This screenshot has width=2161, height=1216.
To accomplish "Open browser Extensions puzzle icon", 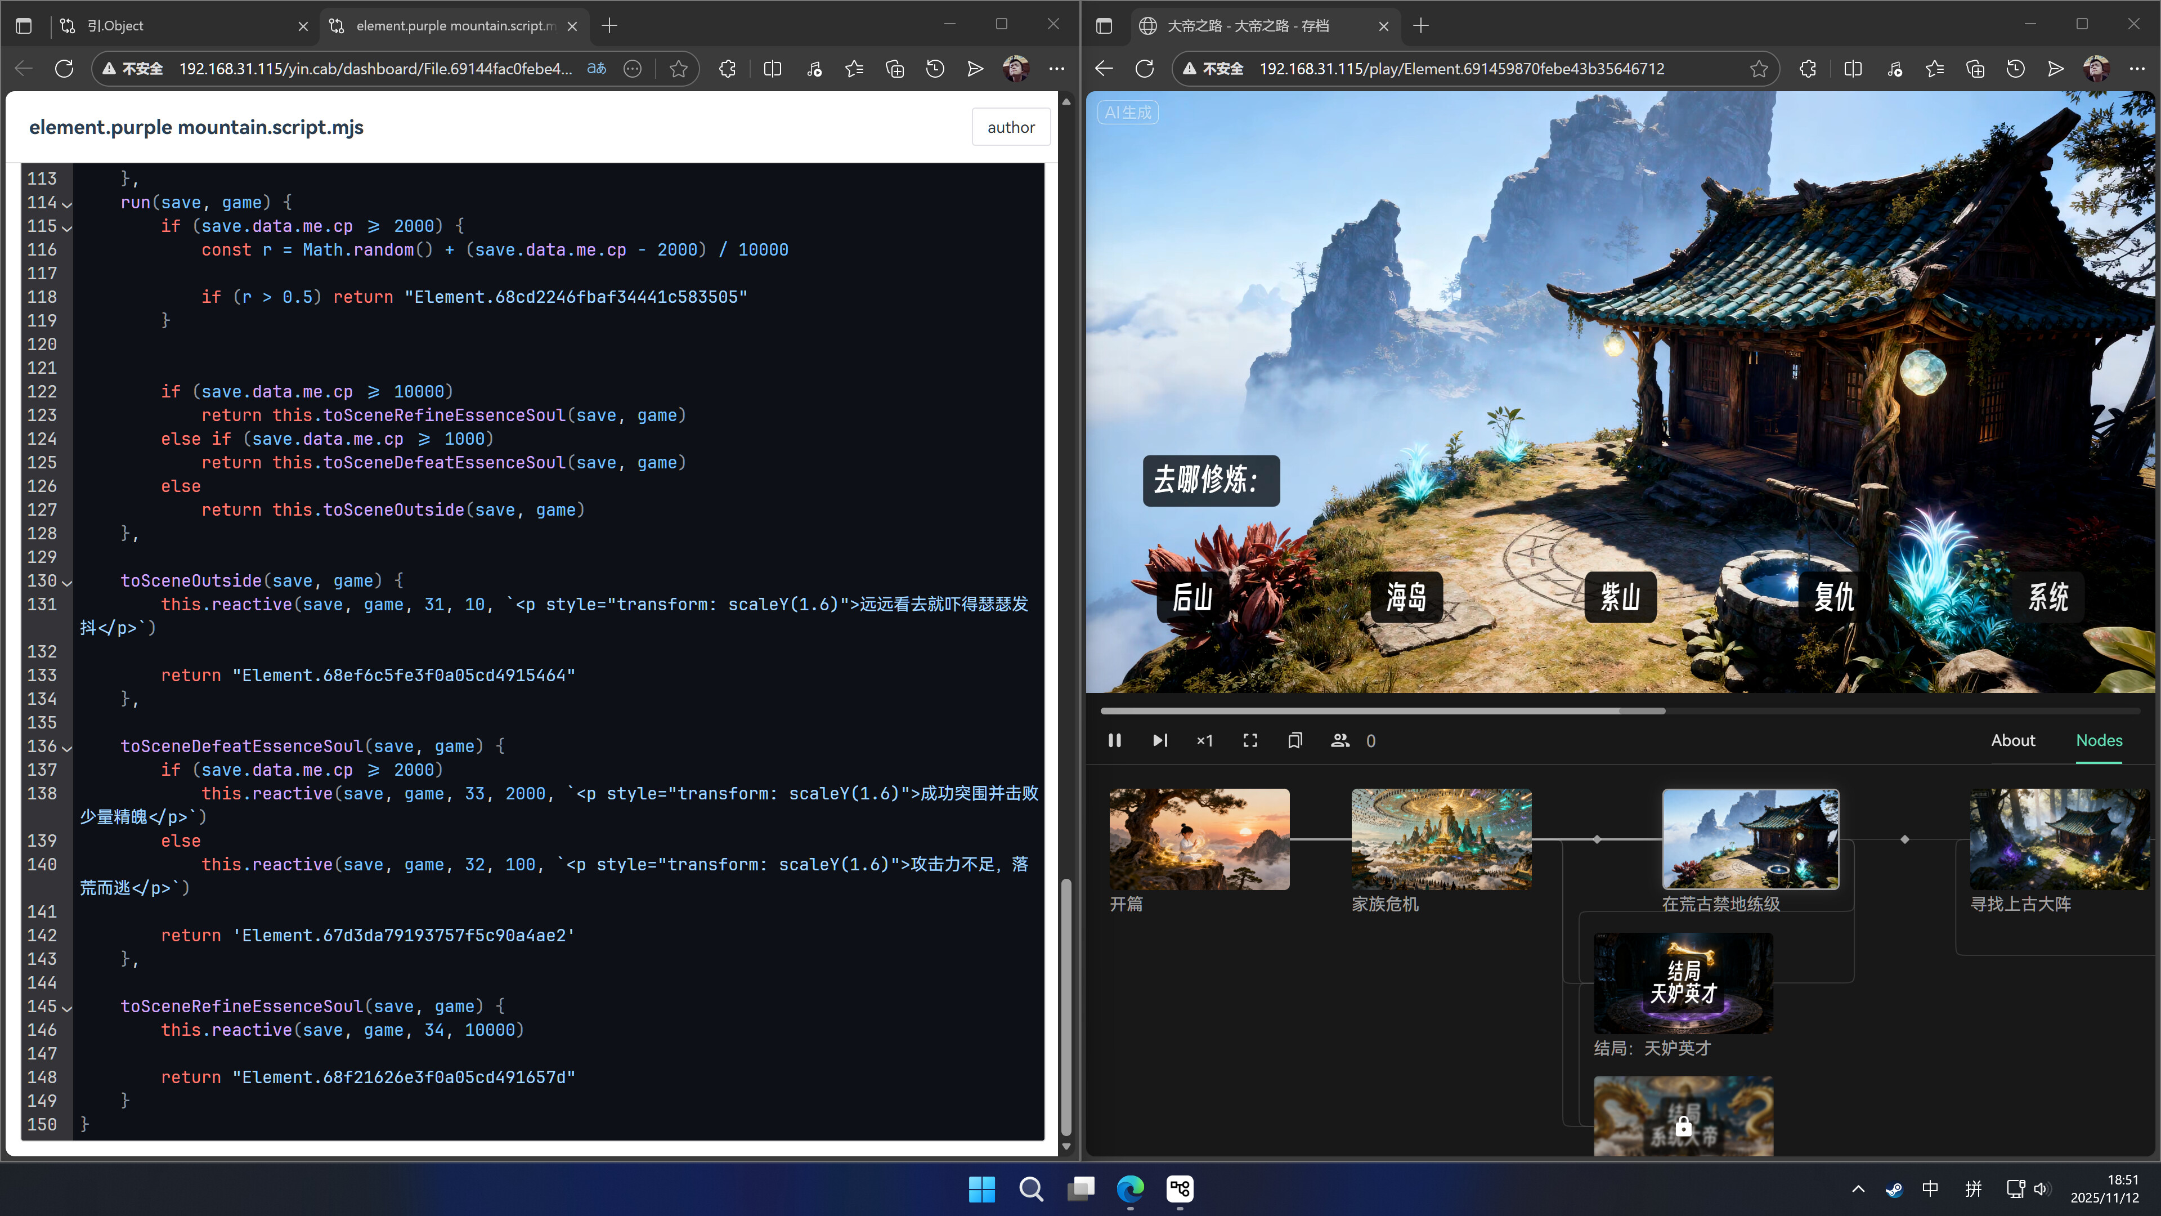I will 727,69.
